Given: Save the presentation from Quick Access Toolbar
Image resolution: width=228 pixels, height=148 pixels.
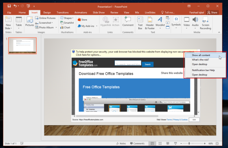Looking at the screenshot, I should click(x=9, y=6).
